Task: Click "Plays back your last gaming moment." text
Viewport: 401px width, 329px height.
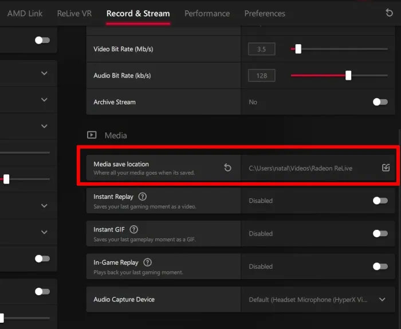Action: coord(139,272)
